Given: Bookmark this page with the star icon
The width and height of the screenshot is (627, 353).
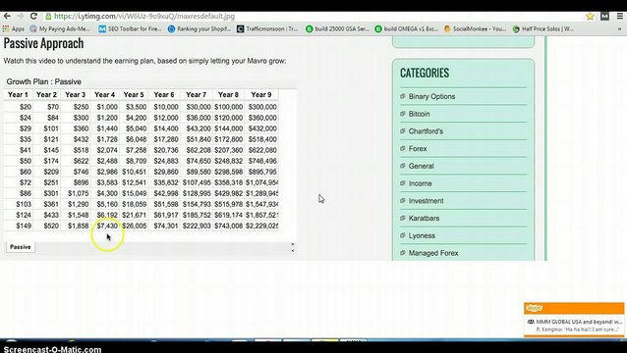Looking at the screenshot, I should click(590, 17).
